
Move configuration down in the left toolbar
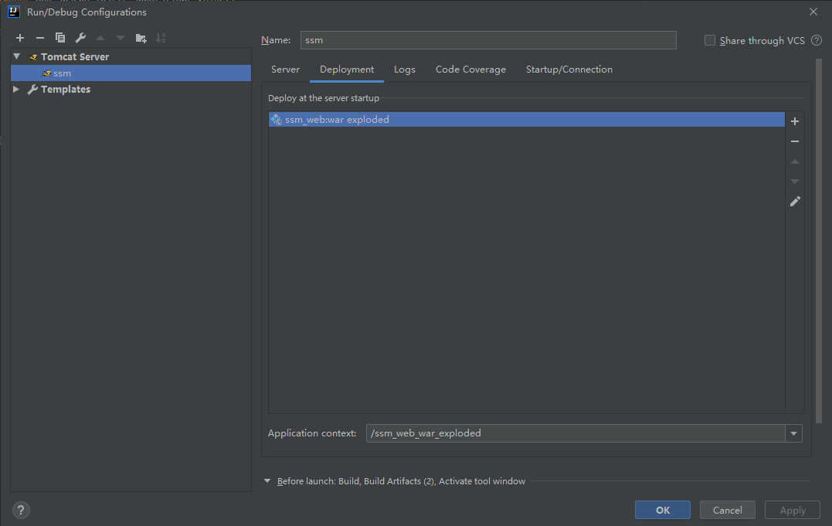click(x=121, y=38)
